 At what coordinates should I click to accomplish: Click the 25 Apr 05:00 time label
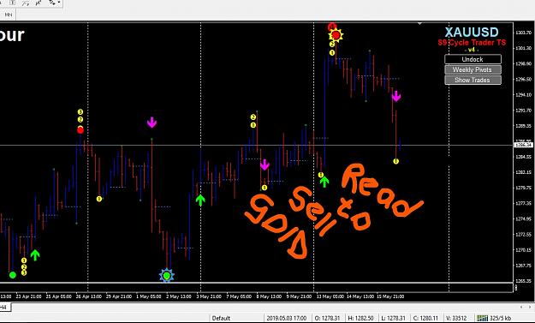[x=59, y=296]
